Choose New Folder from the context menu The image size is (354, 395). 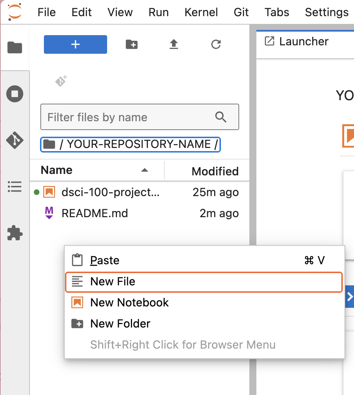click(x=204, y=324)
